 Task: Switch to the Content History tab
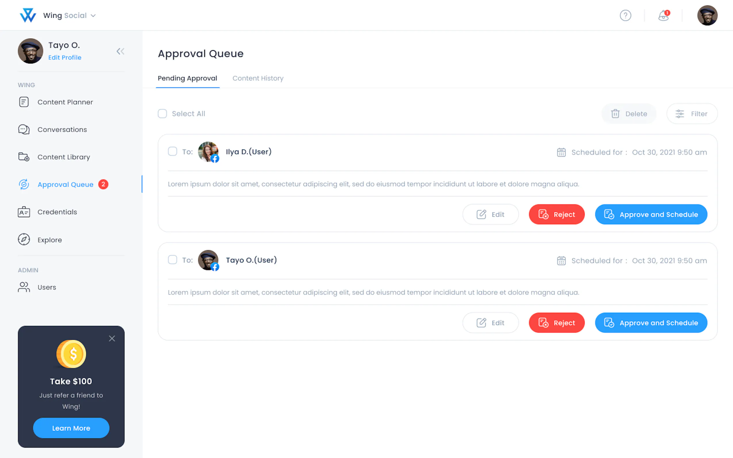pyautogui.click(x=258, y=78)
